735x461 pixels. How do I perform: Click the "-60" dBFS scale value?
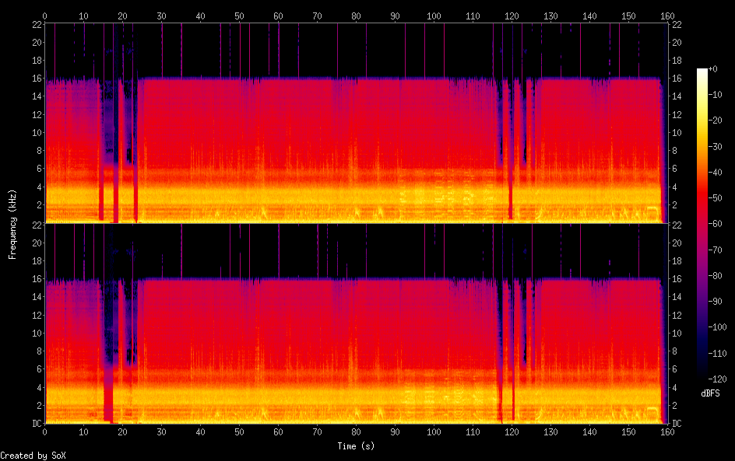[715, 224]
